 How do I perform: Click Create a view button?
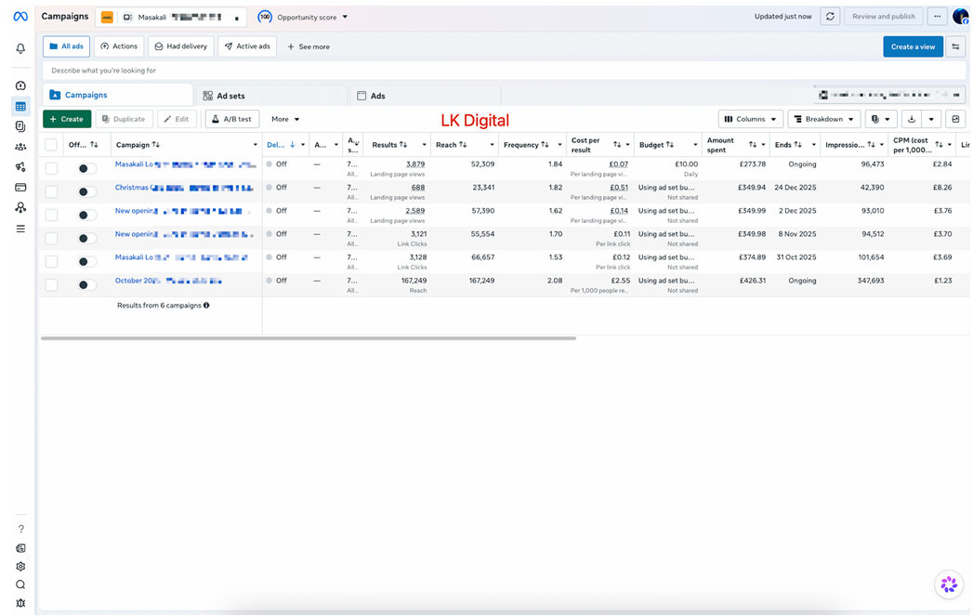click(x=913, y=46)
